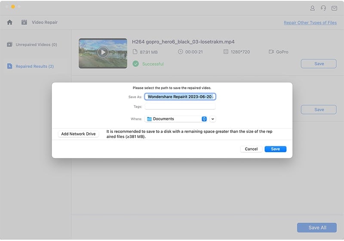The width and height of the screenshot is (344, 241).
Task: Open the mail feedback icon
Action: [334, 8]
